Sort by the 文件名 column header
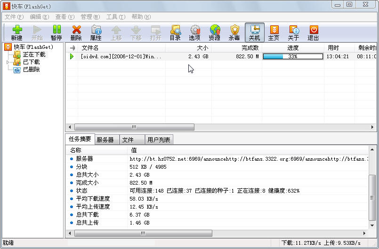The width and height of the screenshot is (379, 249). [122, 48]
